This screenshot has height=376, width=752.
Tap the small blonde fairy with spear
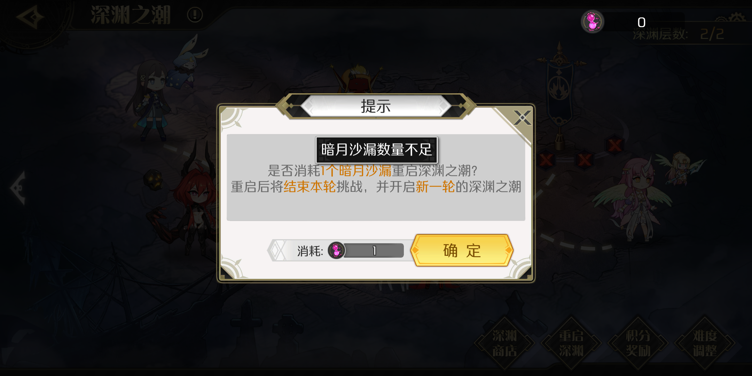(681, 169)
